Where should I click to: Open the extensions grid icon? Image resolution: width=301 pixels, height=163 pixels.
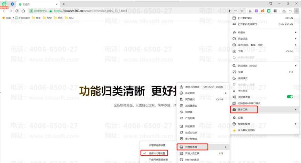275,11
